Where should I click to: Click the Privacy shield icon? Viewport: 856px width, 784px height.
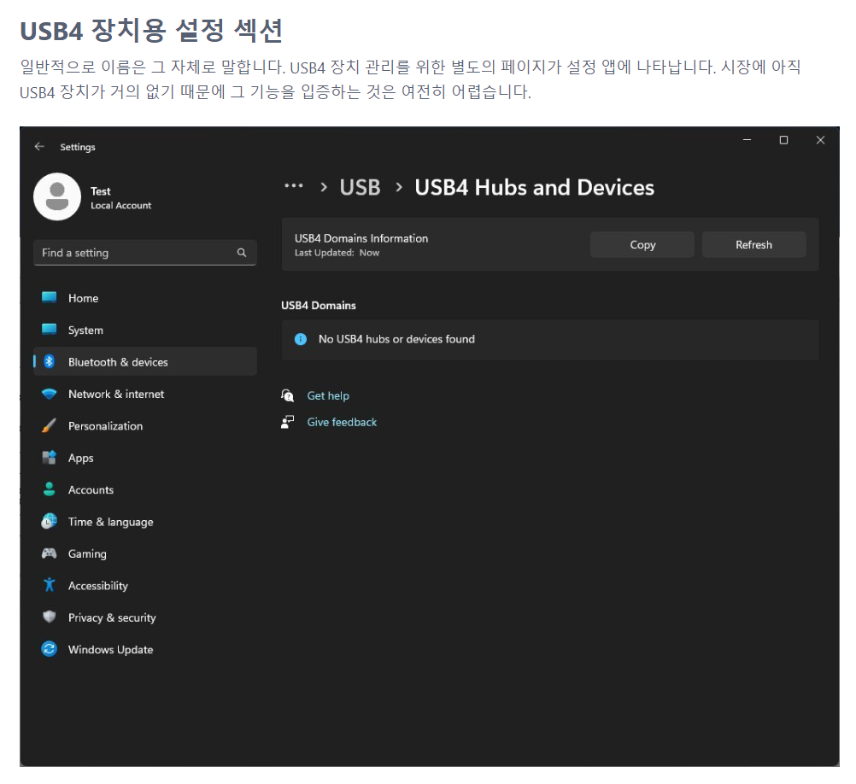coord(50,617)
